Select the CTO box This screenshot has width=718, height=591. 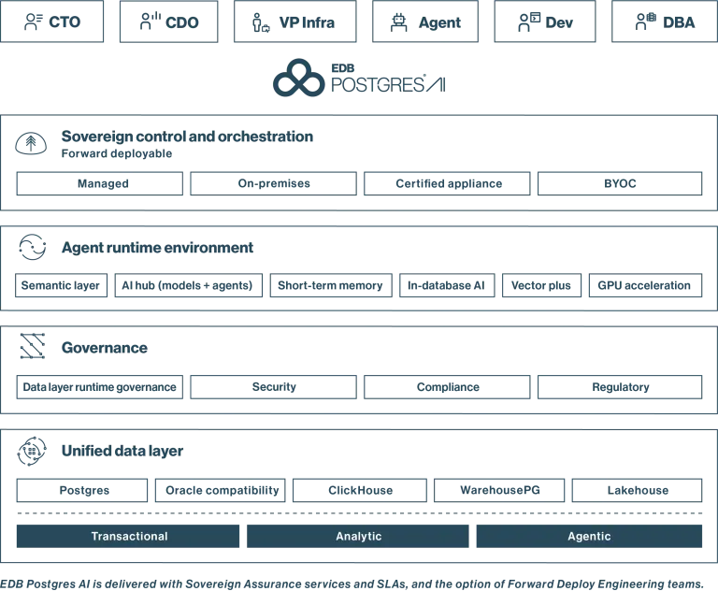click(51, 22)
